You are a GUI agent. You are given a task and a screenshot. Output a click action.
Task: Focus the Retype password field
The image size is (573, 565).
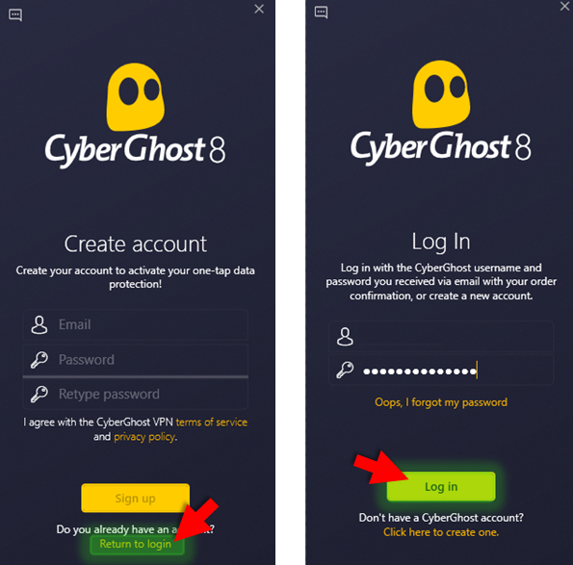[x=135, y=394]
